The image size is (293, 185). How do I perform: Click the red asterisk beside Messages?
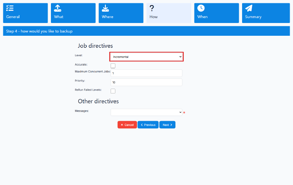184,113
